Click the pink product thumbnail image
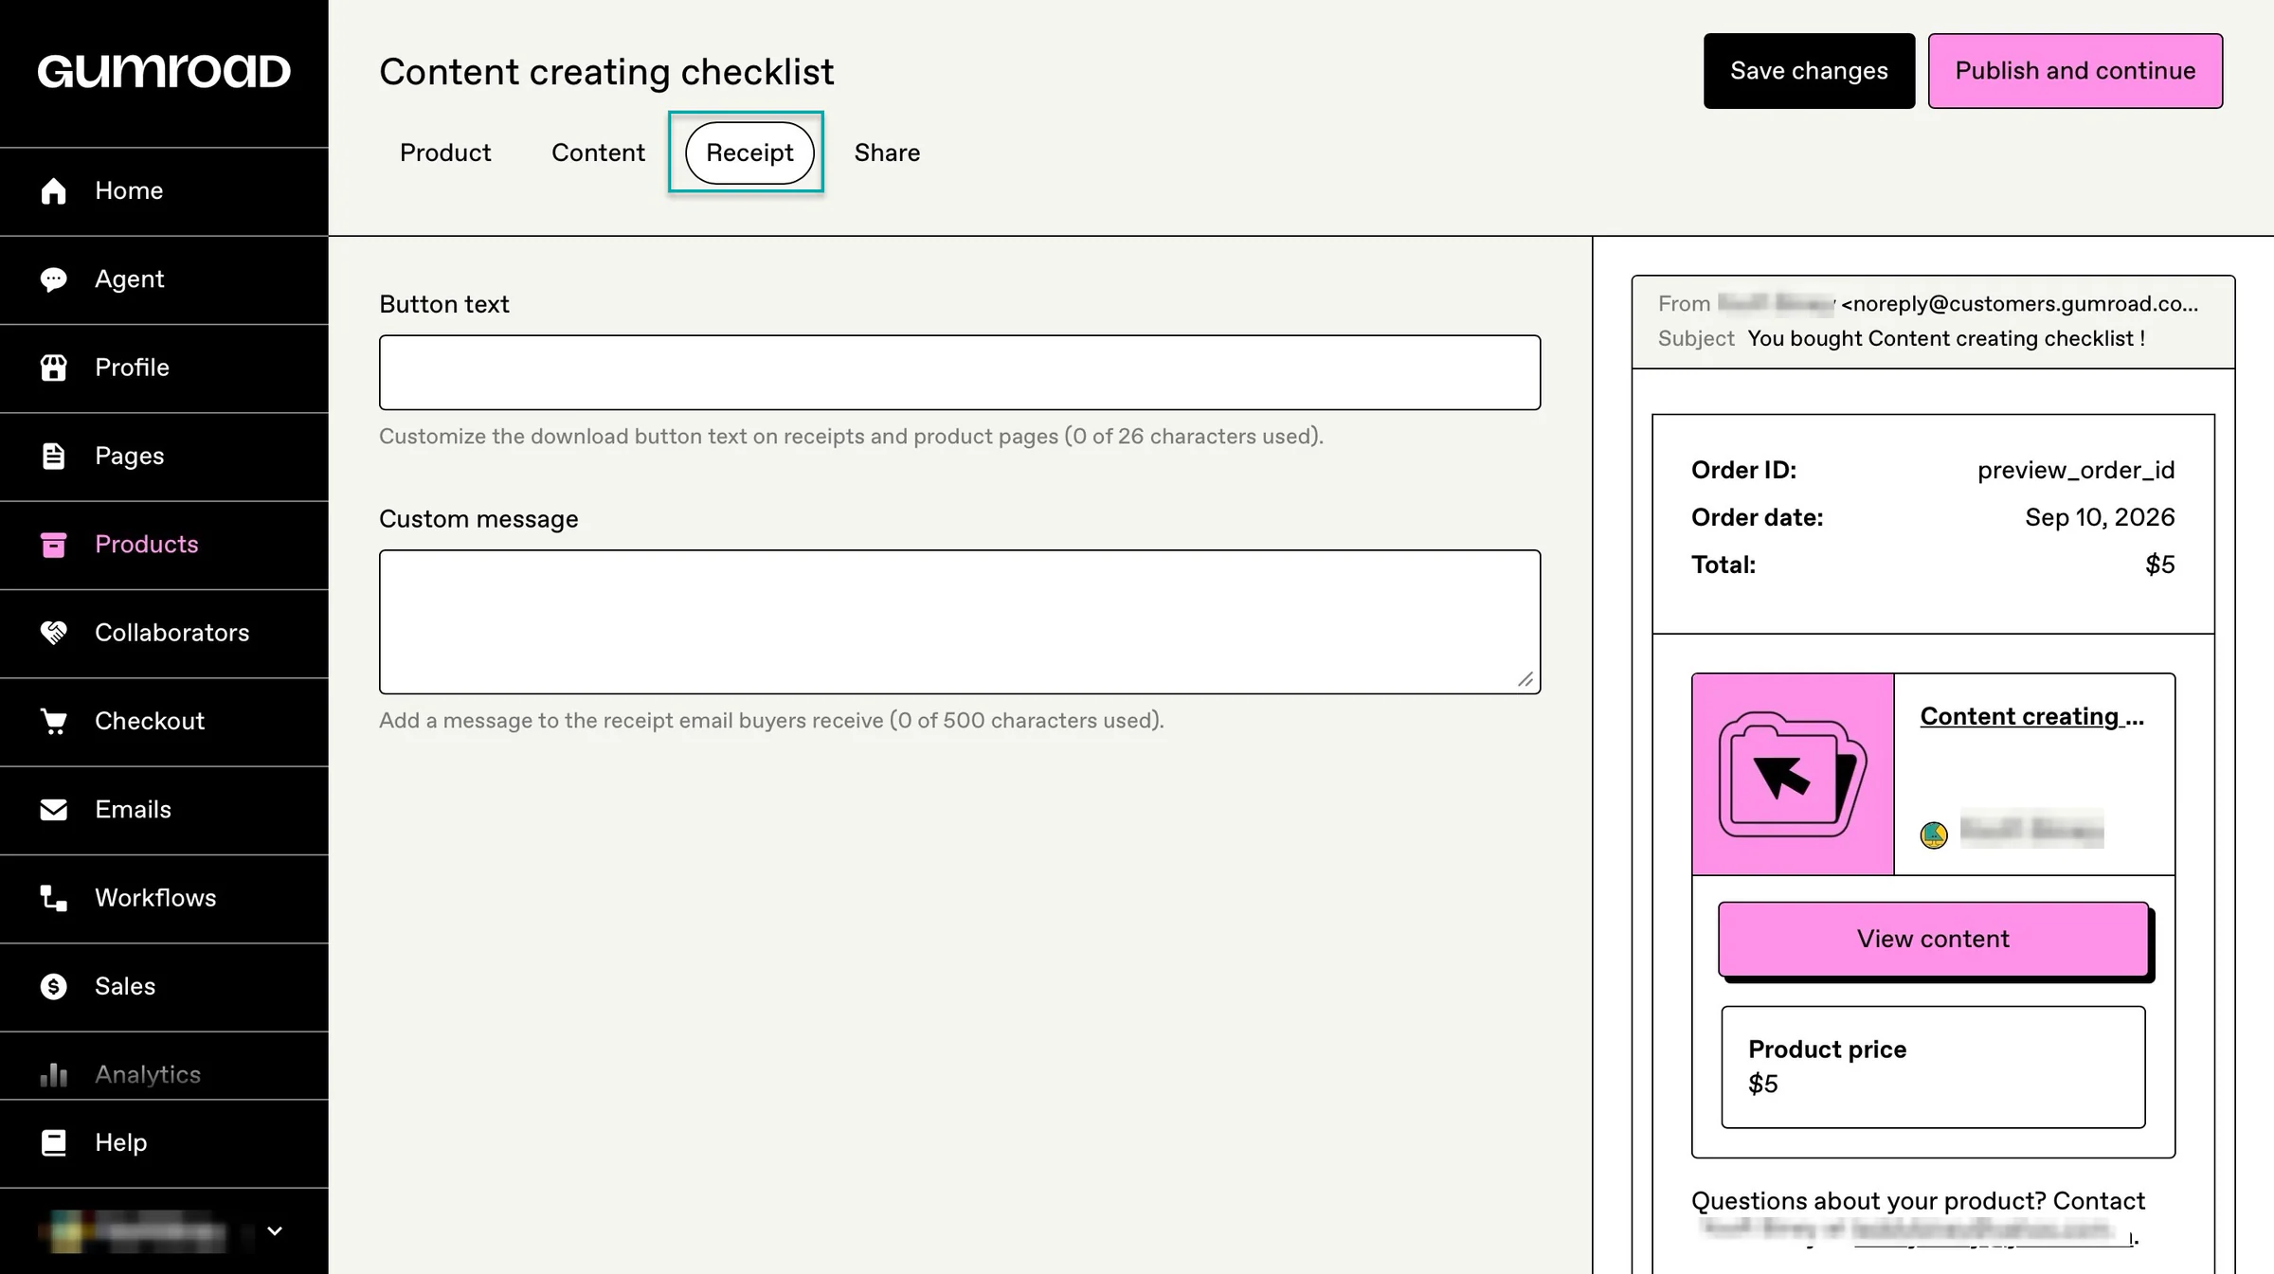This screenshot has height=1274, width=2274. coord(1793,774)
